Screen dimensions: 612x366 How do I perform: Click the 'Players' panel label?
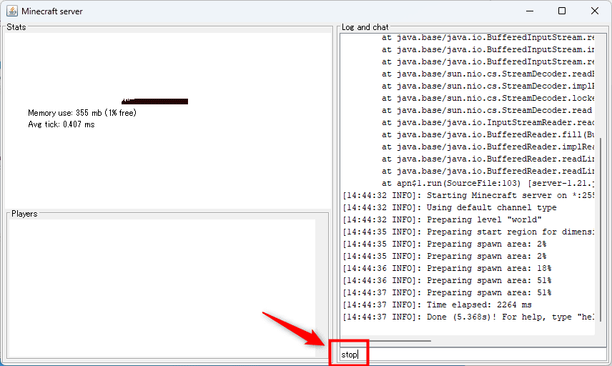(24, 214)
